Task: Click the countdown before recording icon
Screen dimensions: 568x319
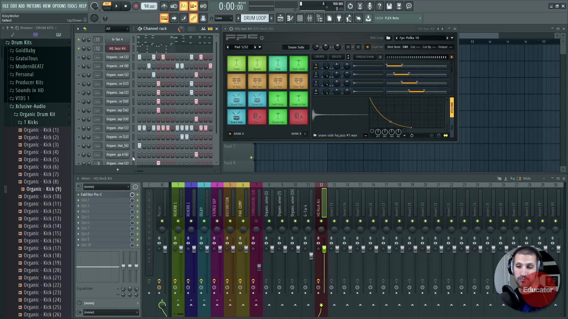Action: pyautogui.click(x=183, y=6)
